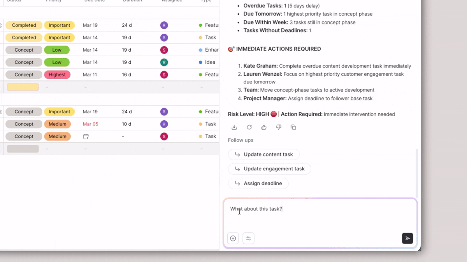Click the chat message input field
The height and width of the screenshot is (262, 467).
(319, 217)
